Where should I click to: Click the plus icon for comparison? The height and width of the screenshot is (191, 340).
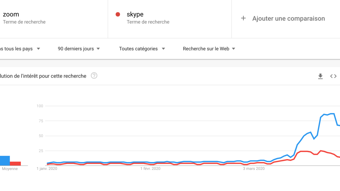coord(243,18)
